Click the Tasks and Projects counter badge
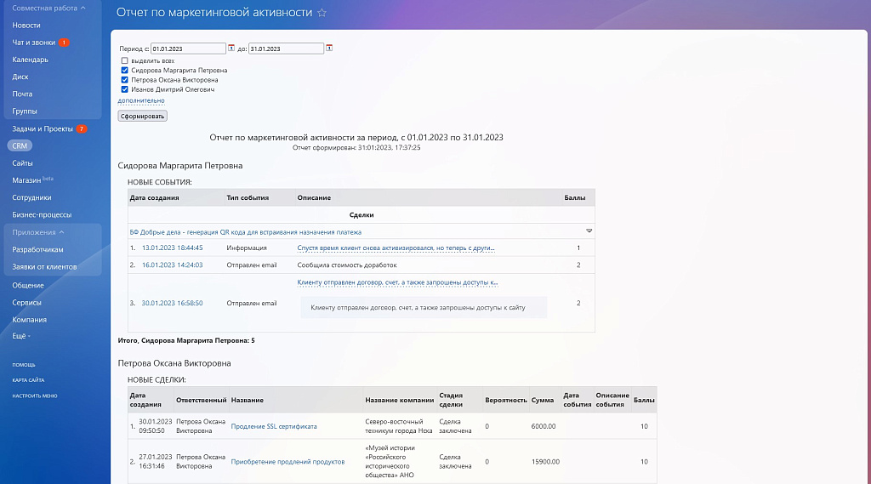Screen dimensions: 871x484 point(82,129)
